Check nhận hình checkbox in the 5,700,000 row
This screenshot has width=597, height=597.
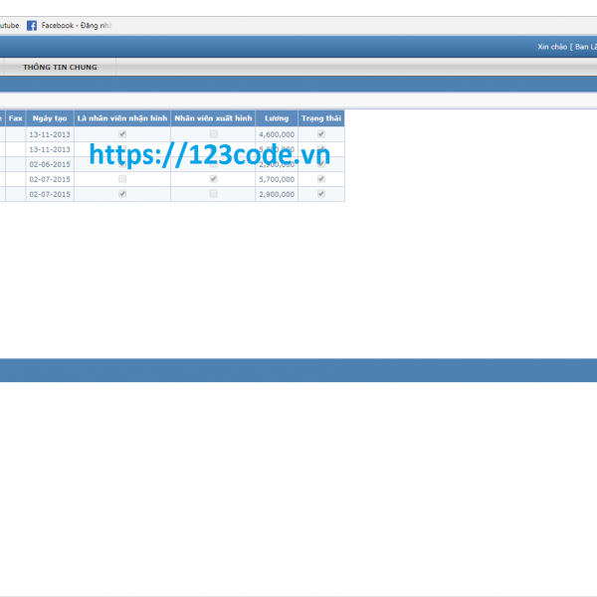[x=122, y=179]
